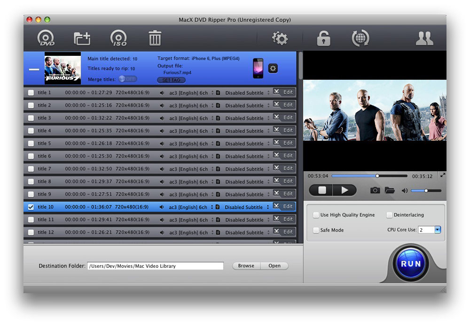Click the audio speaker icon on title 7
The height and width of the screenshot is (325, 470).
point(162,169)
